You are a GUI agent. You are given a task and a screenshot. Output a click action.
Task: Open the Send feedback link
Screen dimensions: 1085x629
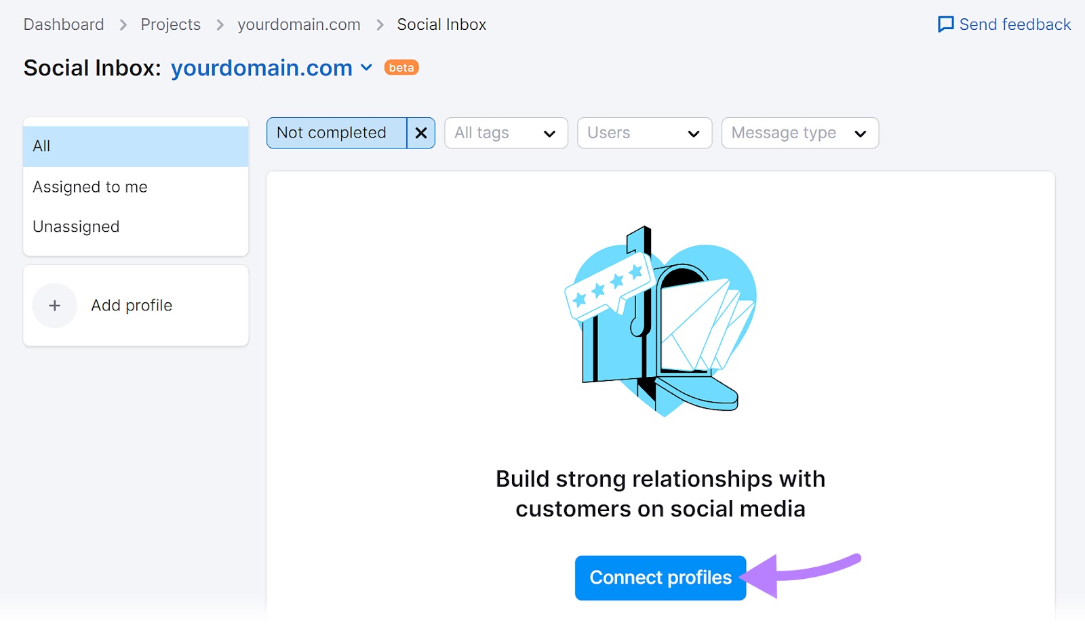[1014, 25]
